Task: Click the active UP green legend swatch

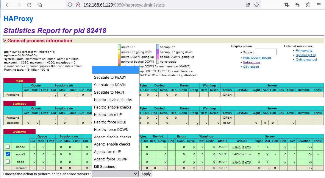Action: (x=119, y=47)
